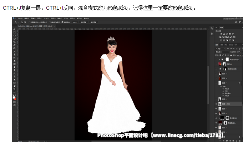Viewport: 243px width, 142px height.
Task: Uncheck the scrubby zoom checkbox
Action: click(62, 22)
